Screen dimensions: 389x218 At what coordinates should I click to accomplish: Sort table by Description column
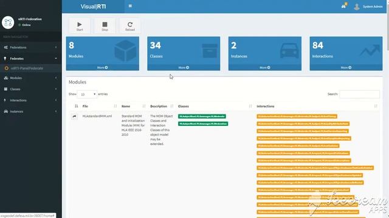[x=162, y=107]
